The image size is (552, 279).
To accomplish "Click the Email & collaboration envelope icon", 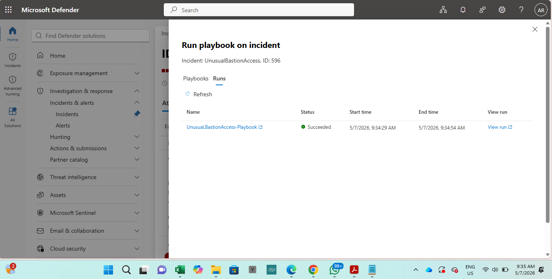I will pyautogui.click(x=40, y=231).
